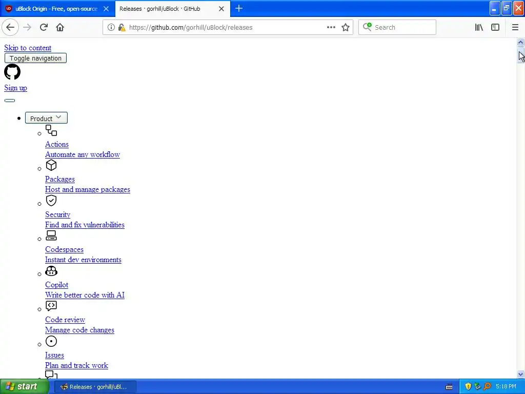The image size is (525, 394).
Task: Close the Releases GitHub tab
Action: 221,9
